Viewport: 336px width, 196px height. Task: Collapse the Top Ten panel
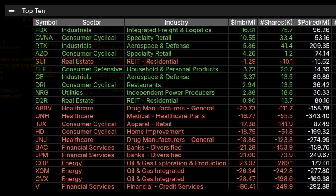(12, 11)
